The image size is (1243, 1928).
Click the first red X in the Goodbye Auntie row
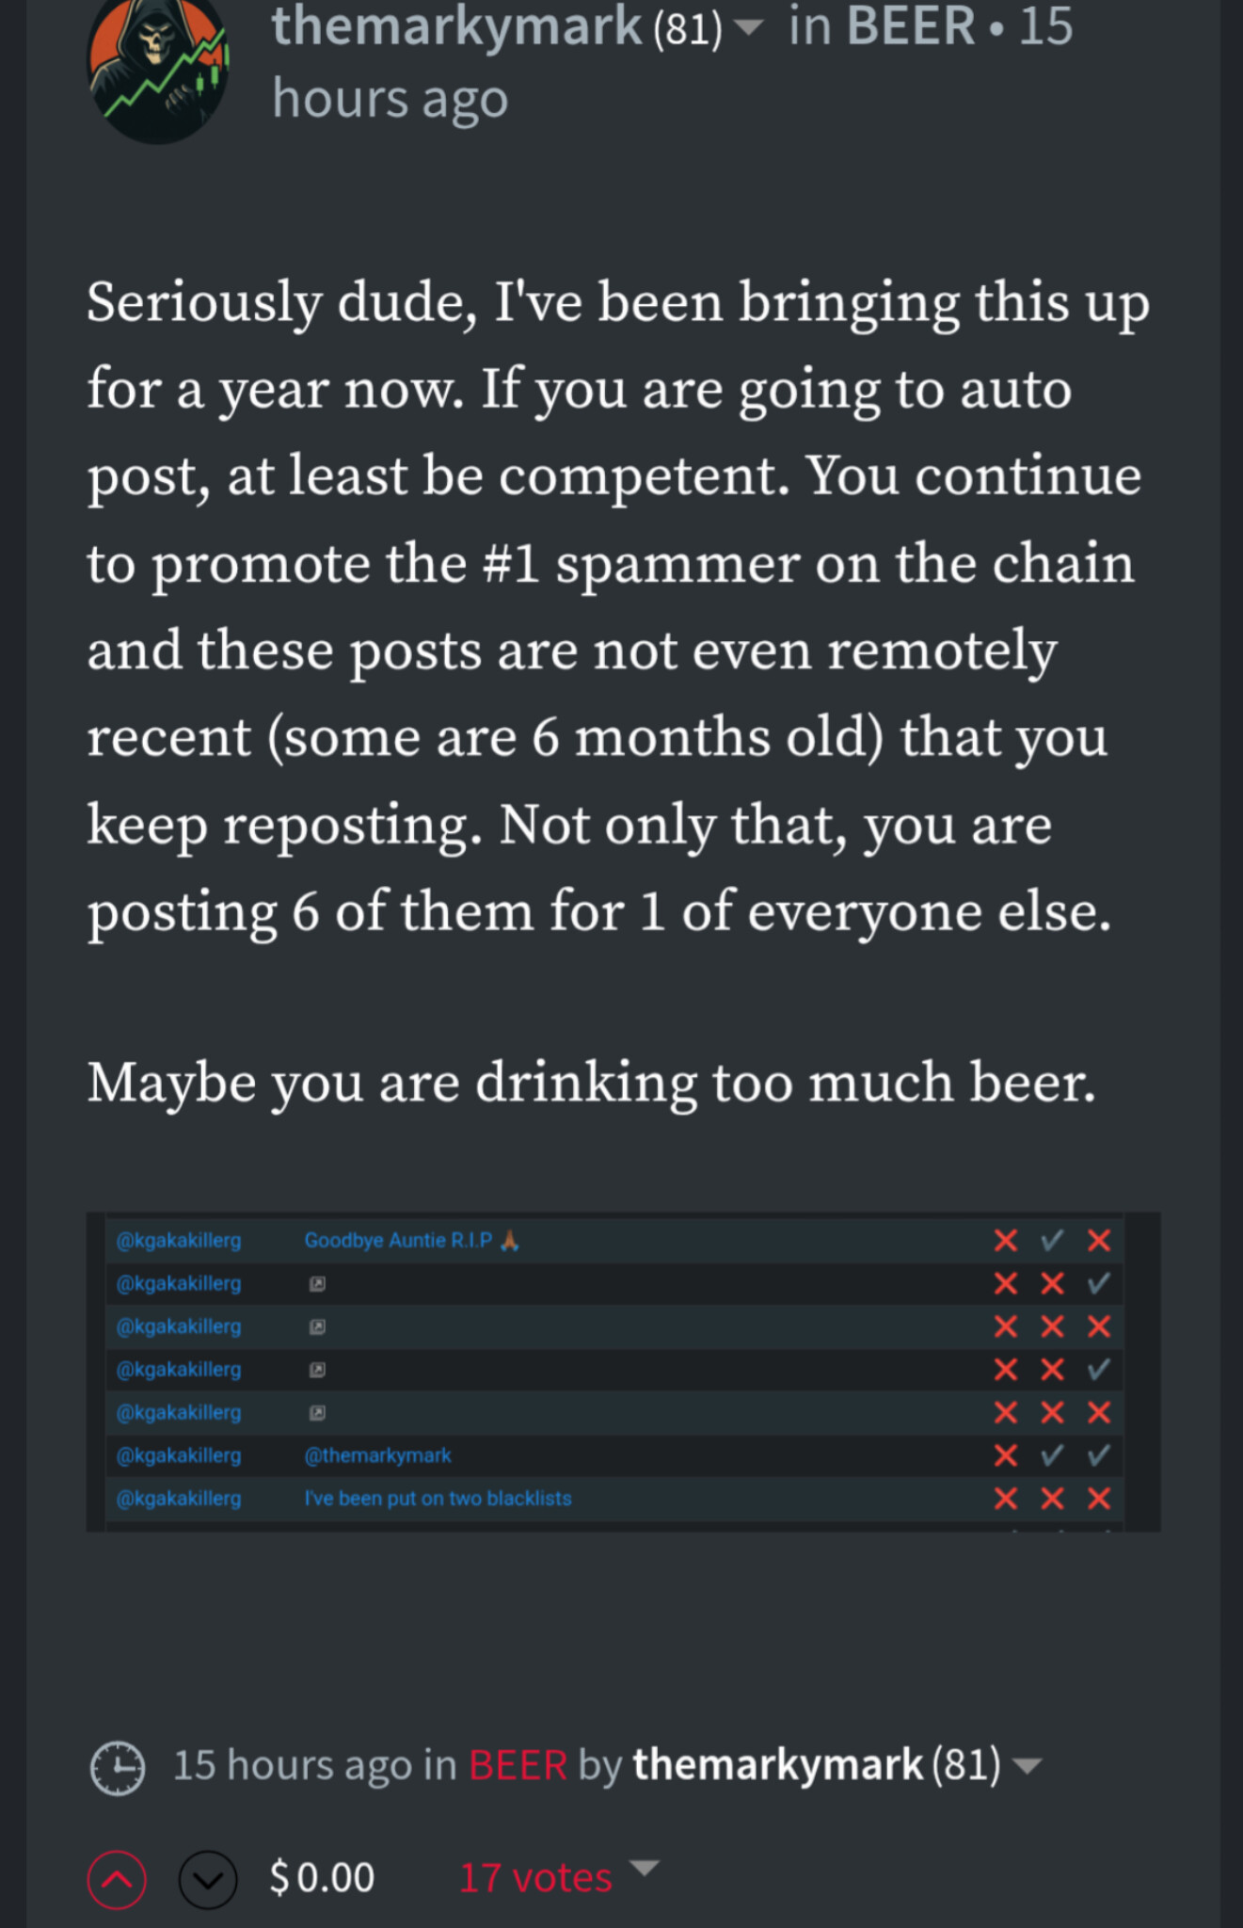click(x=1006, y=1241)
